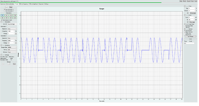Enable the Data Points option

point(185,35)
